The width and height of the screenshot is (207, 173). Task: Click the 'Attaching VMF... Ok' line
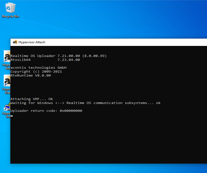point(32,99)
